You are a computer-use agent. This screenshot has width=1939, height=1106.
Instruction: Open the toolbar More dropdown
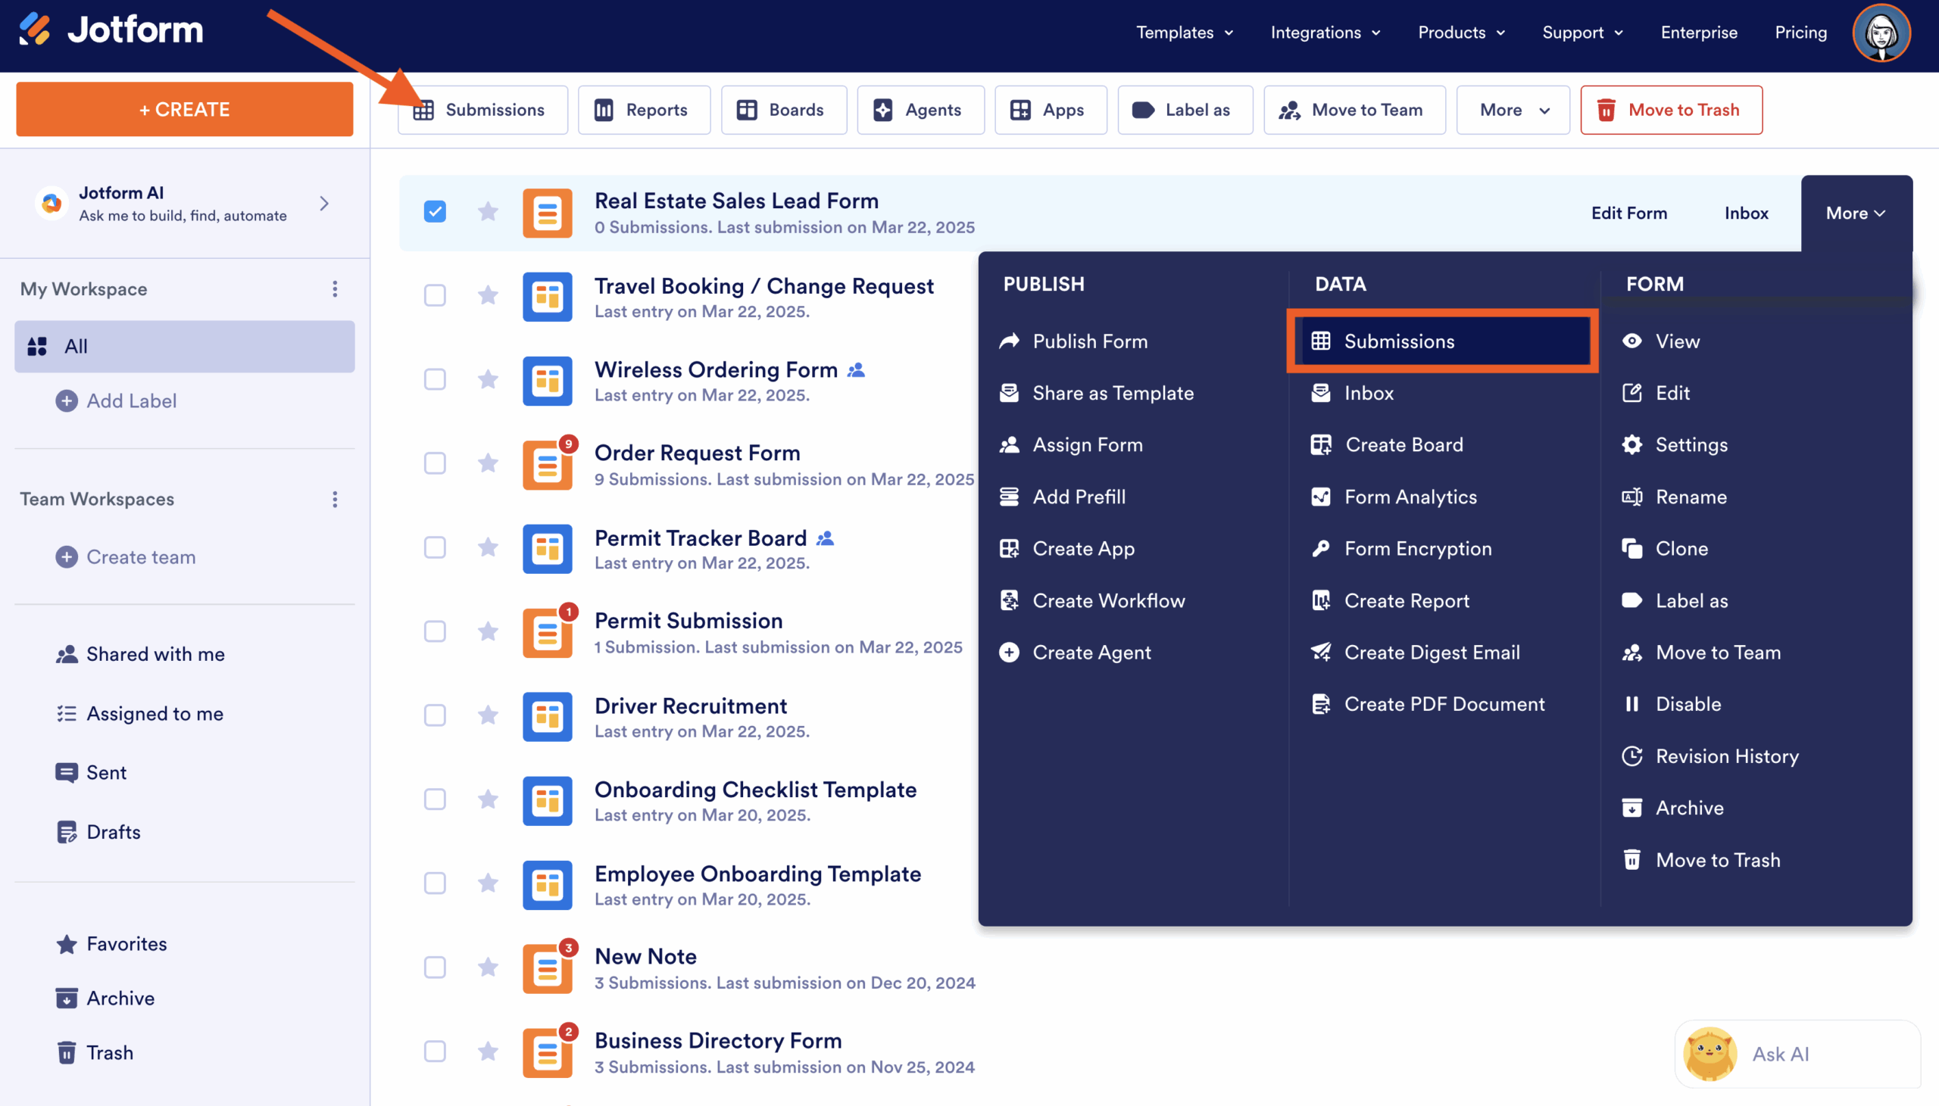pyautogui.click(x=1513, y=110)
